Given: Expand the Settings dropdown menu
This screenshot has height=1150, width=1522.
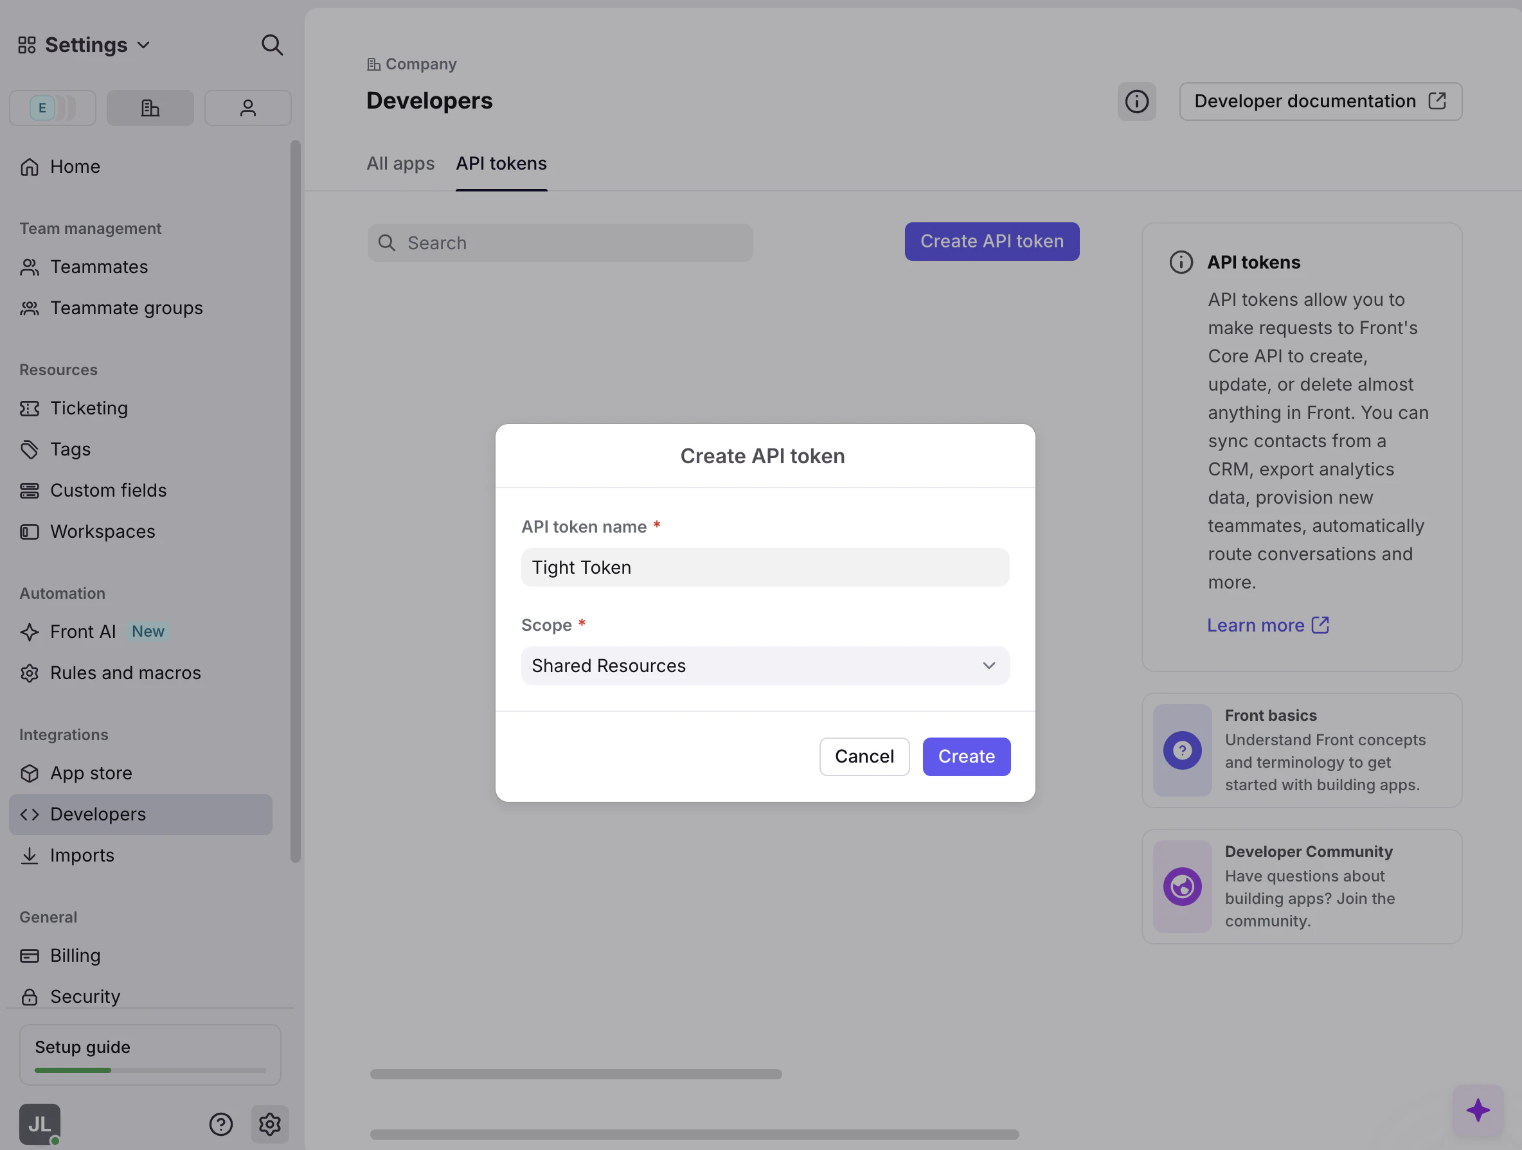Looking at the screenshot, I should coord(143,45).
